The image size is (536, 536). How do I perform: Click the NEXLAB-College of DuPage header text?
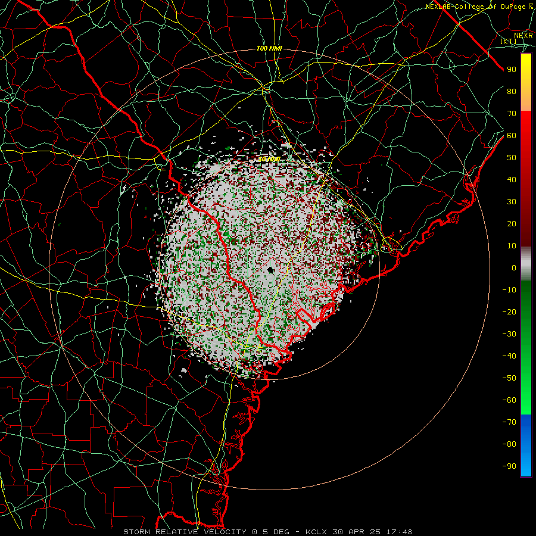479,7
